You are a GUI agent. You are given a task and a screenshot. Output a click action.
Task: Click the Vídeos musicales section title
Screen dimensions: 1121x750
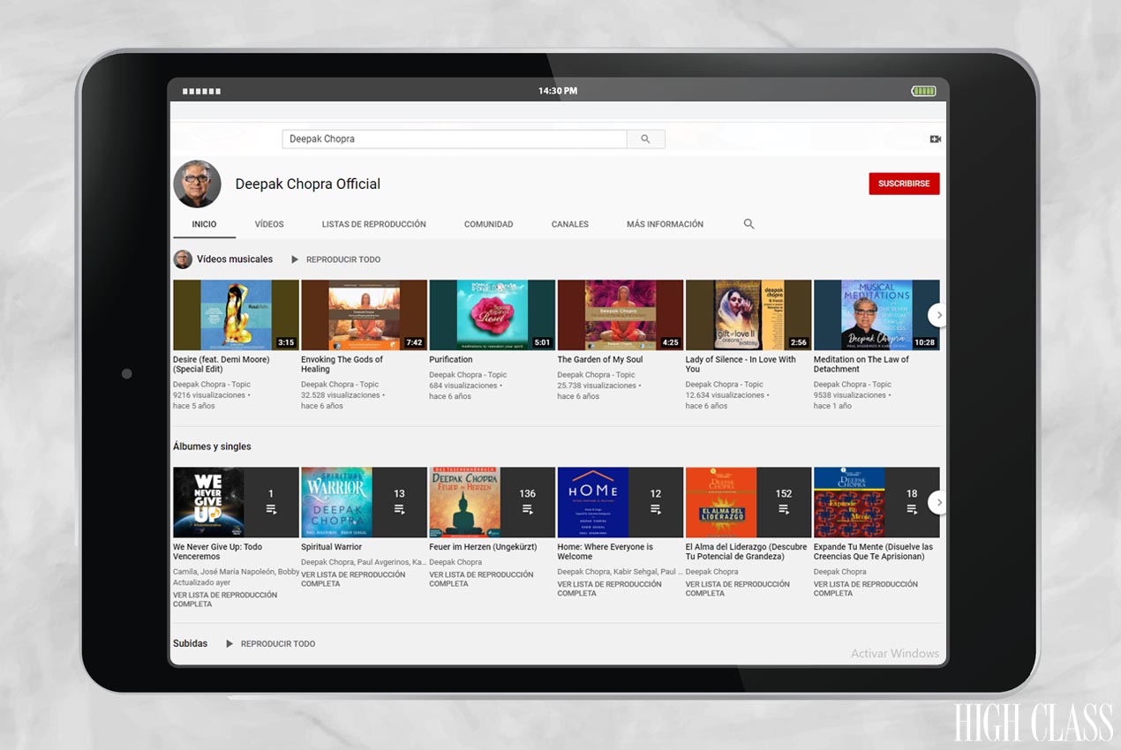pos(235,259)
